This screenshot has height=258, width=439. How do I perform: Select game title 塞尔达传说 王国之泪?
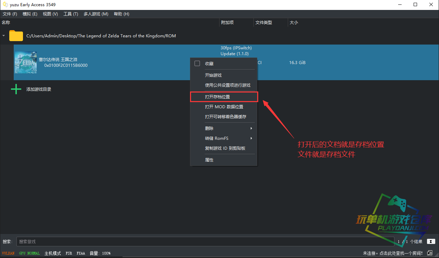(x=58, y=60)
